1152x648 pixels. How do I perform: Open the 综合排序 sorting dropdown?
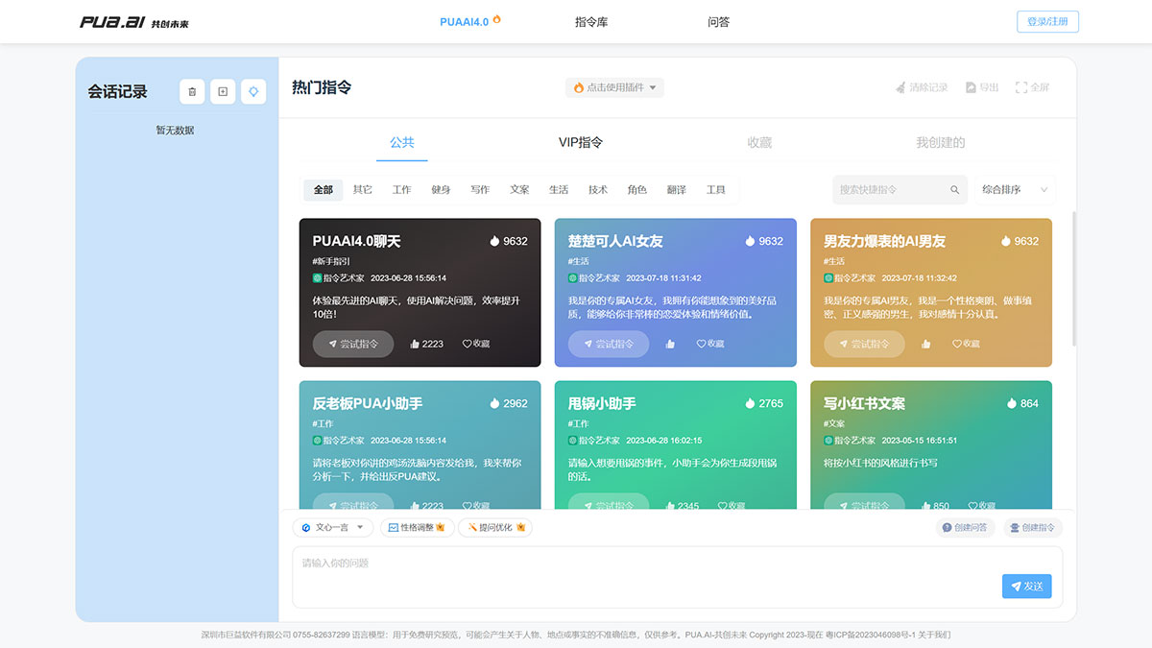coord(1013,189)
